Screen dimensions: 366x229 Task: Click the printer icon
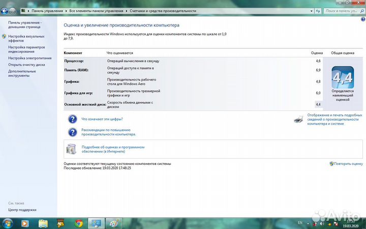[x=298, y=119]
